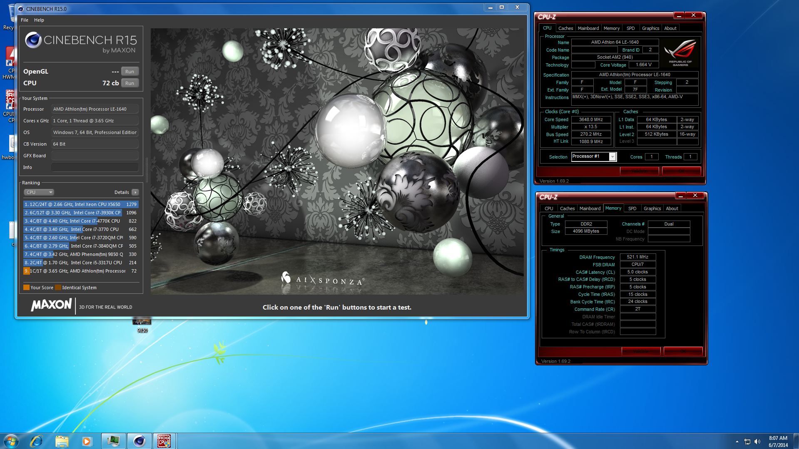The width and height of the screenshot is (799, 449).
Task: Click the Cinebench title bar app icon
Action: click(20, 9)
